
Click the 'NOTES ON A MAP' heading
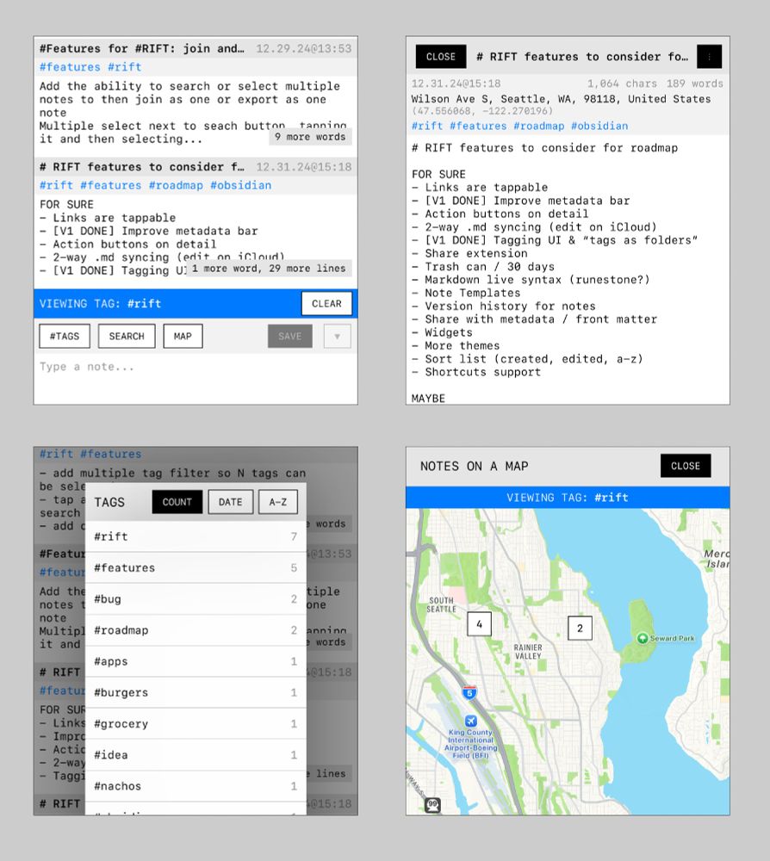(474, 466)
